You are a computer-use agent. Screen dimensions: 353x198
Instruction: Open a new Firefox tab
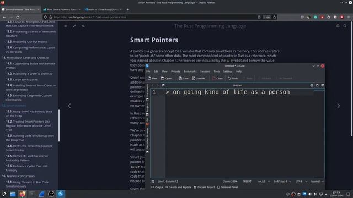[x=127, y=9]
